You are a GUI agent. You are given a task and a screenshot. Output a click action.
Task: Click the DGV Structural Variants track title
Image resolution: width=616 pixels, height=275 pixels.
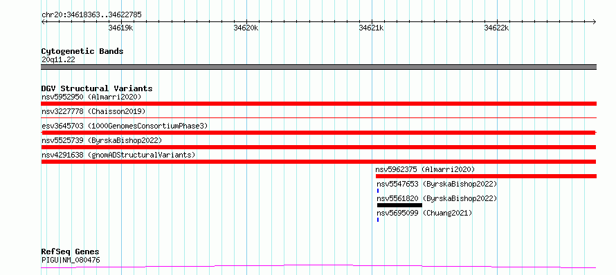click(x=97, y=88)
